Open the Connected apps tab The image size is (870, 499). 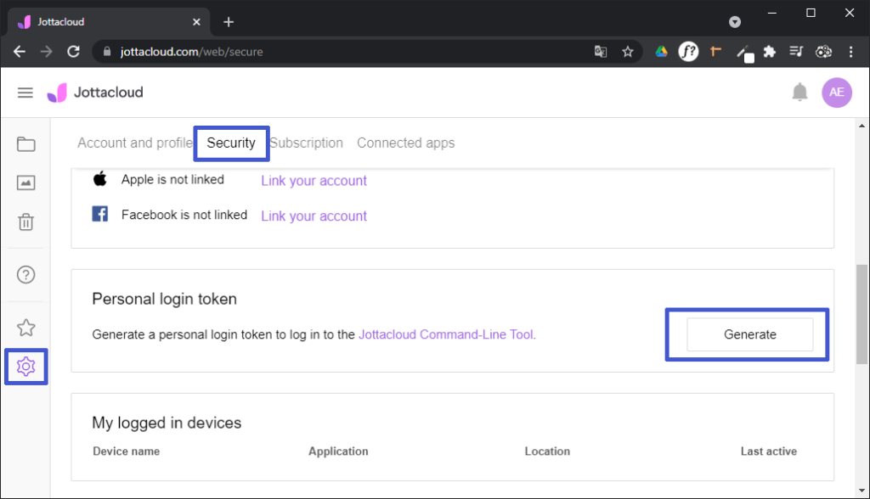(405, 143)
